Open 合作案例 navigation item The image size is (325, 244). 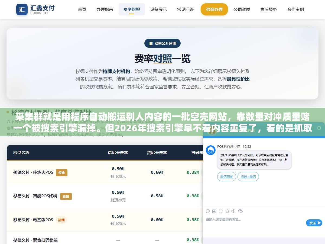(x=295, y=9)
